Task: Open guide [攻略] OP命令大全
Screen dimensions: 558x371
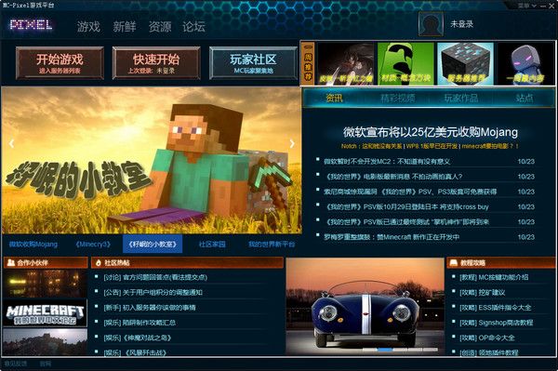Action: coord(486,338)
